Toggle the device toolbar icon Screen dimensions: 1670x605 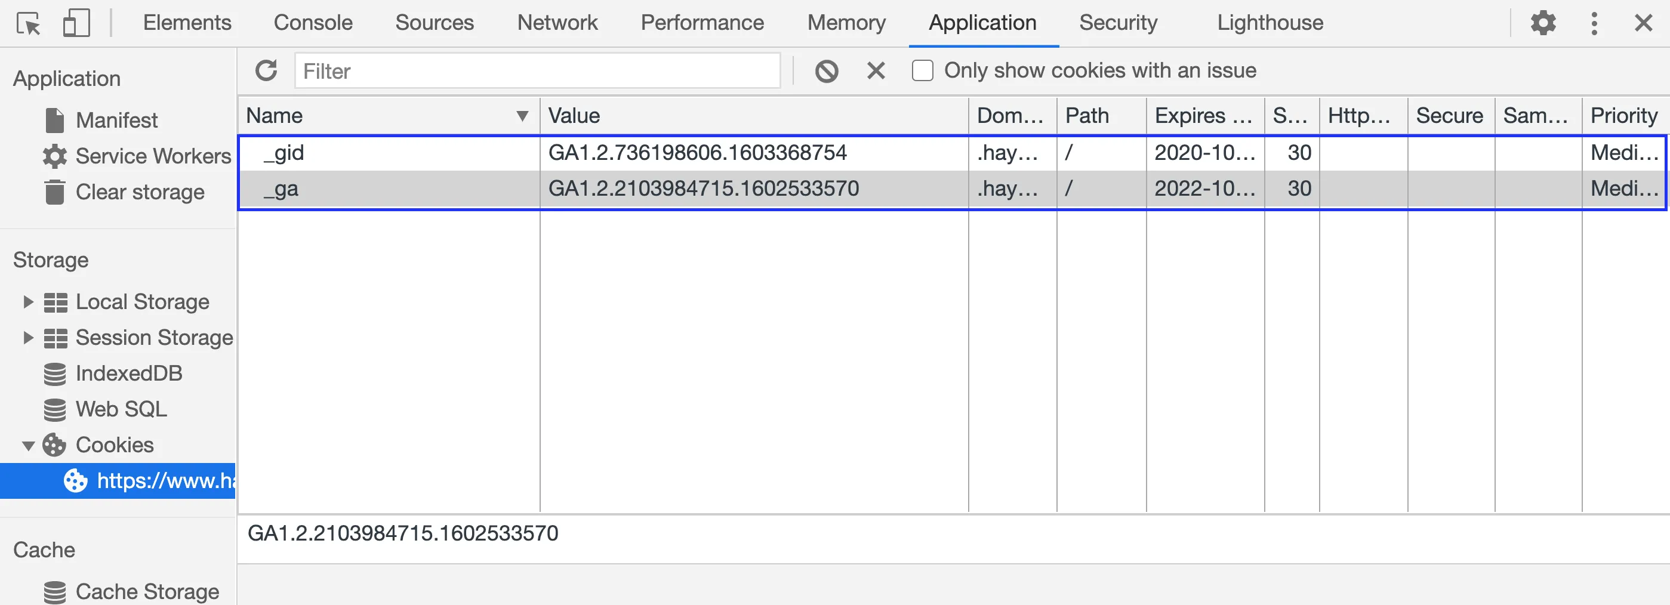76,23
